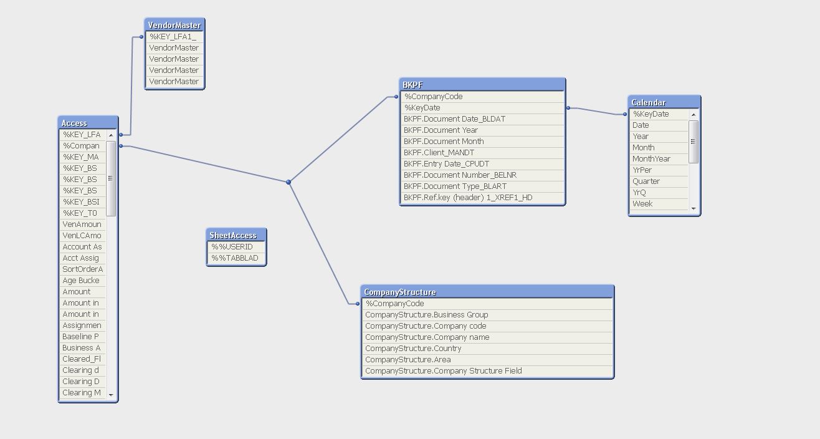Image resolution: width=820 pixels, height=439 pixels.
Task: Select %%TABBLAD field in SheetAccess
Action: pos(236,258)
